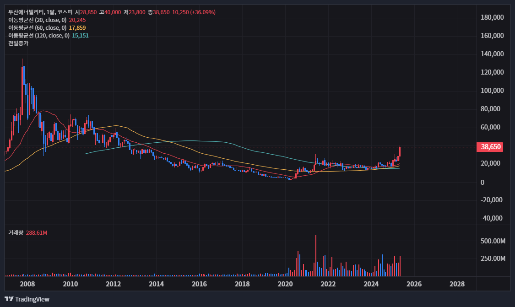
Task: Open the TradingView logo link
Action: [27, 299]
